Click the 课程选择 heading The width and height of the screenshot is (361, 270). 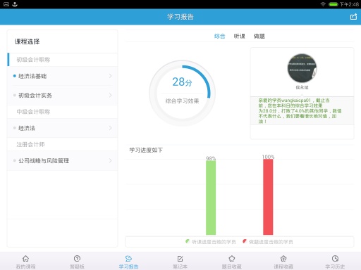point(27,41)
